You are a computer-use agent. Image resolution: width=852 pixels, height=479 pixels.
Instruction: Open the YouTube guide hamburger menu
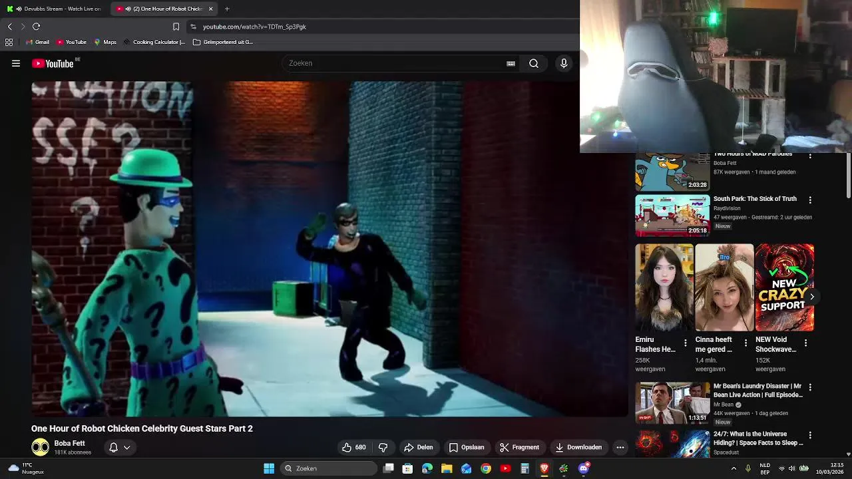click(x=16, y=63)
